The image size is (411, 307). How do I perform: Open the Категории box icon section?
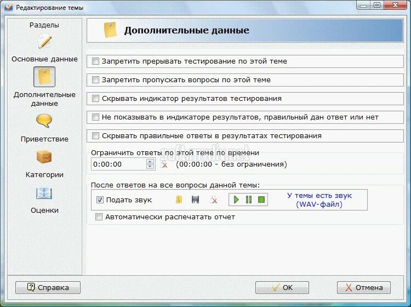pos(44,157)
